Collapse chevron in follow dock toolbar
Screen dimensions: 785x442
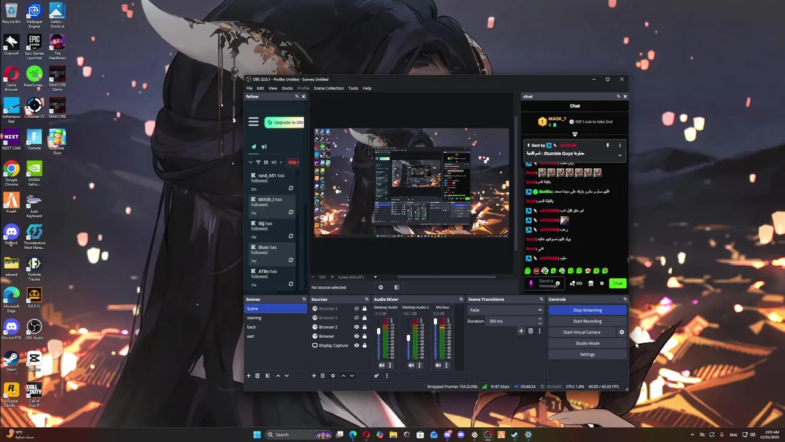(x=250, y=162)
